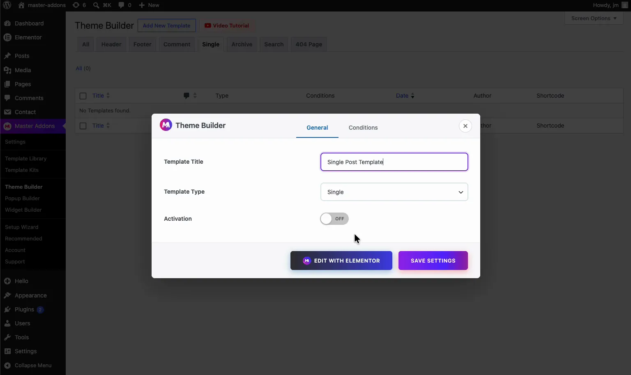Click Add New Template button
This screenshot has width=631, height=375.
coord(166,25)
